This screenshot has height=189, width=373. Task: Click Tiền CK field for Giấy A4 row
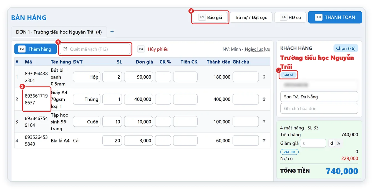click(x=185, y=99)
